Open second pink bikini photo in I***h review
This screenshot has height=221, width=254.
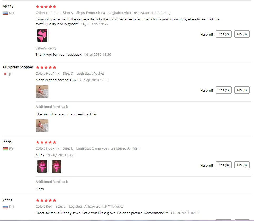tap(57, 166)
